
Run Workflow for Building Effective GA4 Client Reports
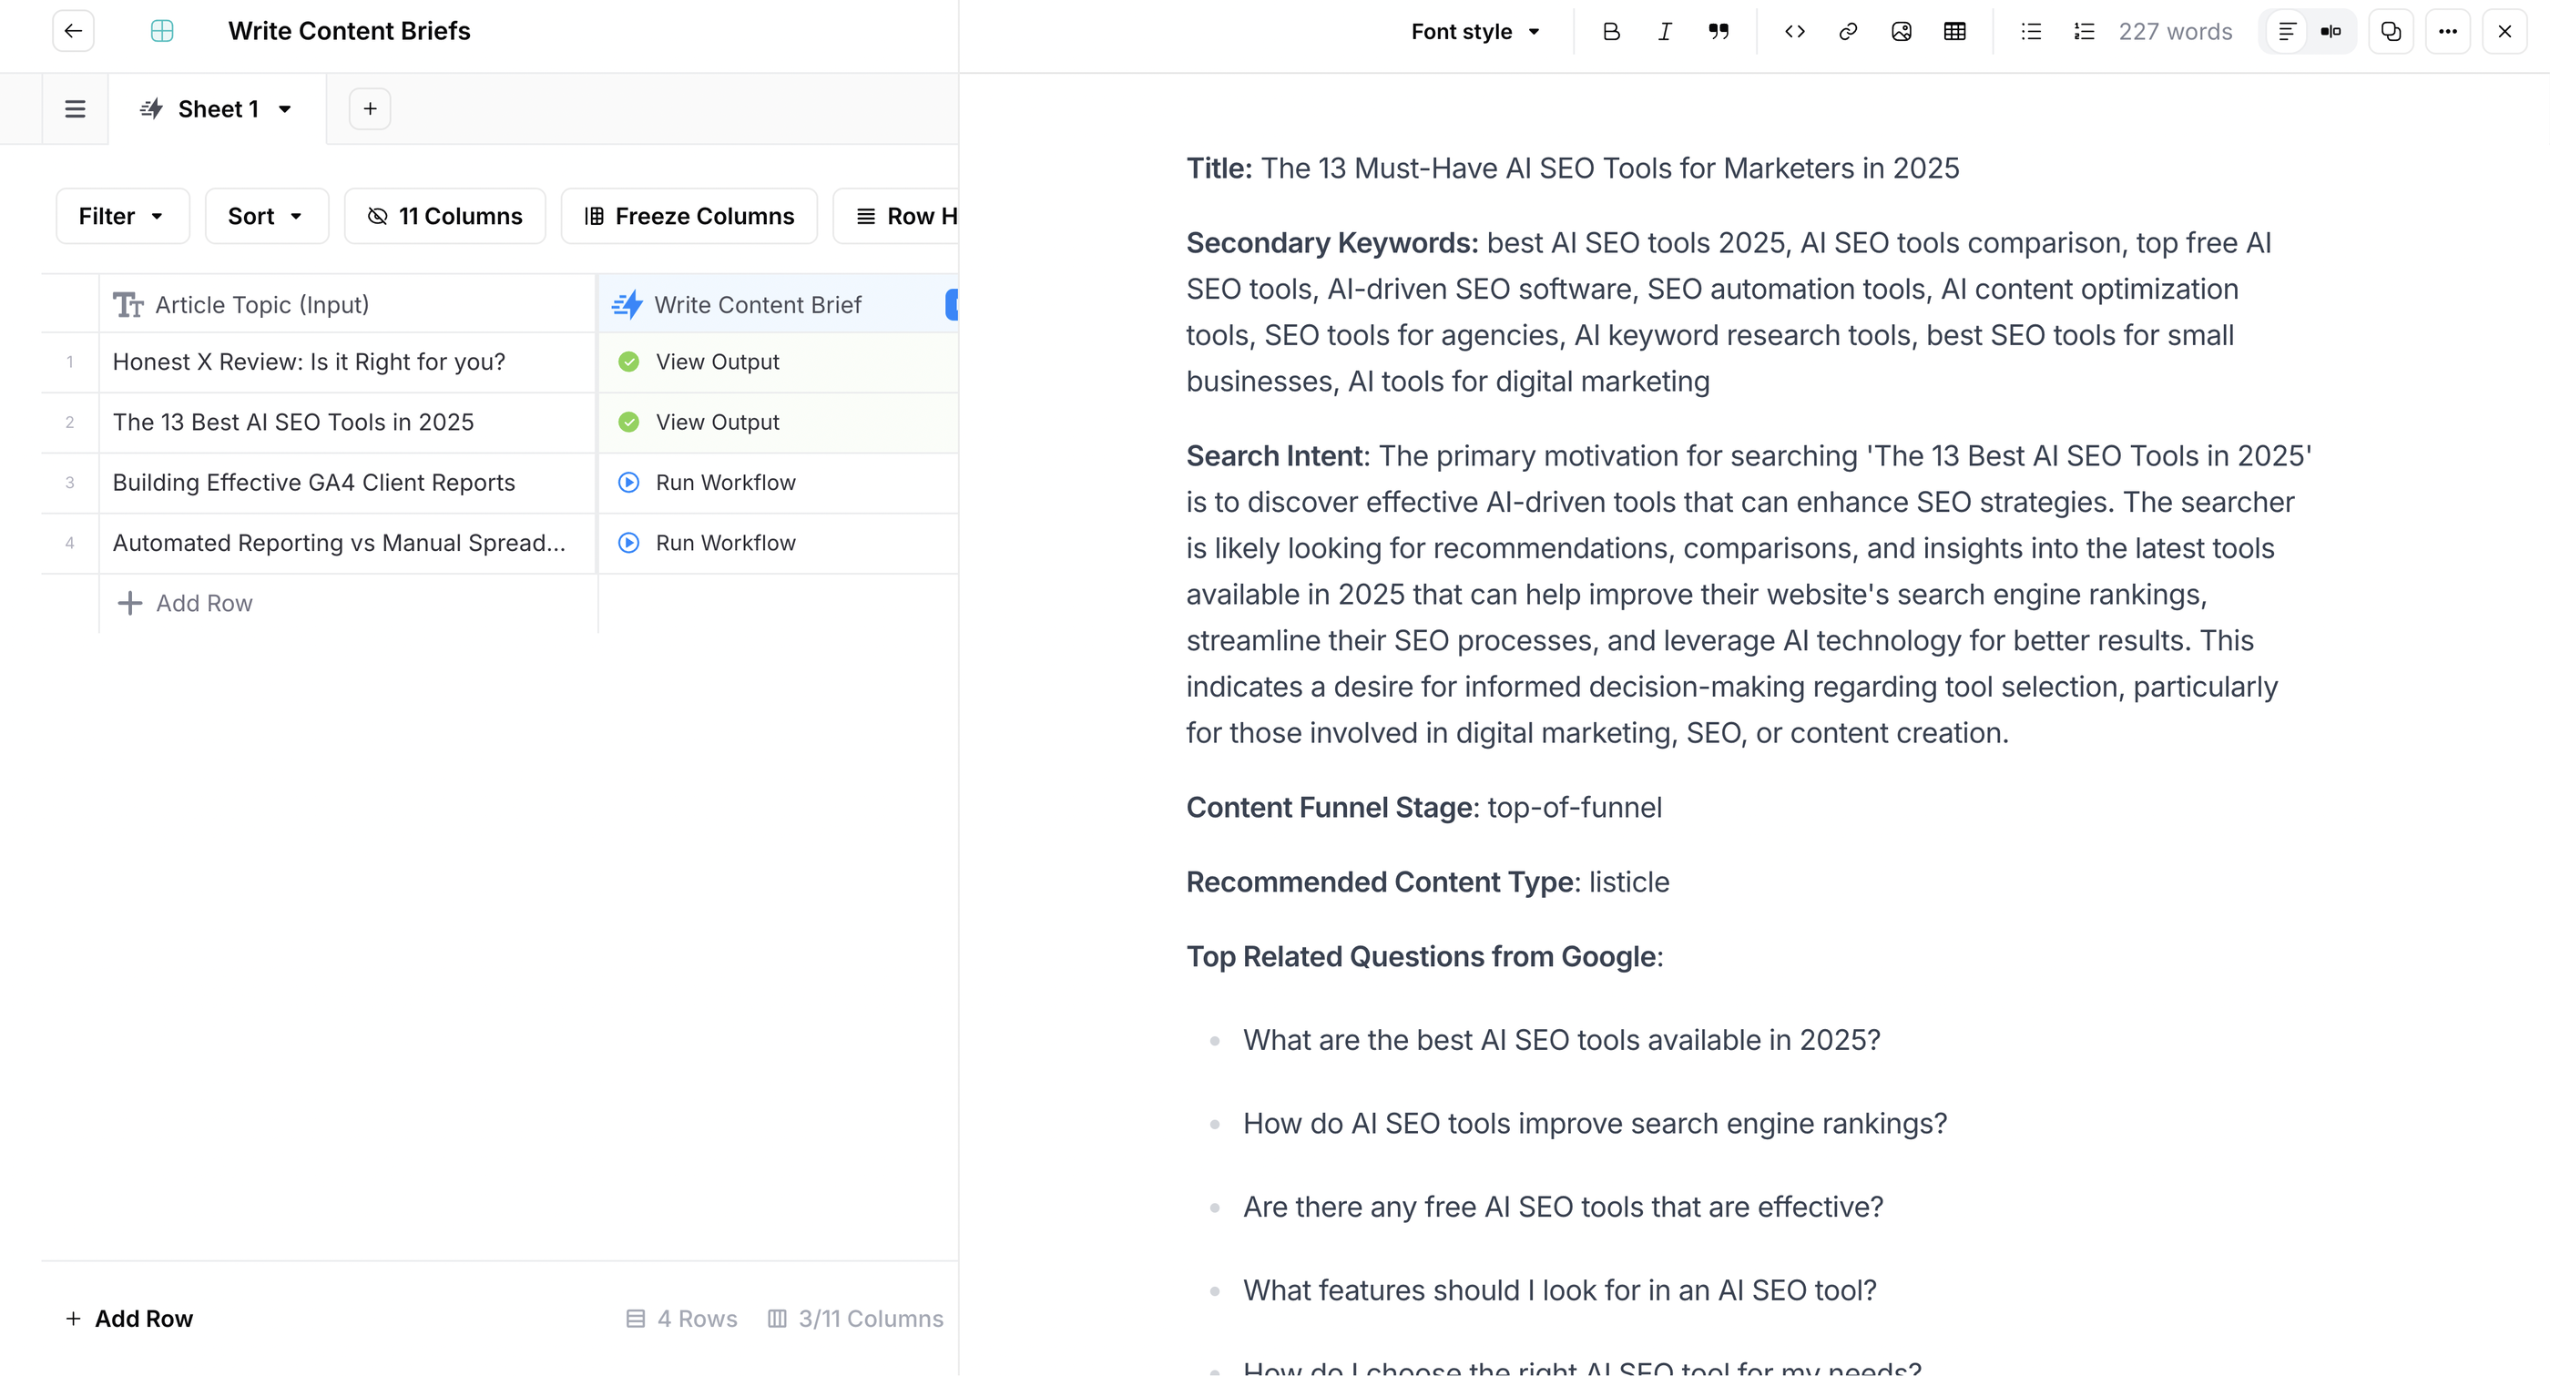(726, 482)
